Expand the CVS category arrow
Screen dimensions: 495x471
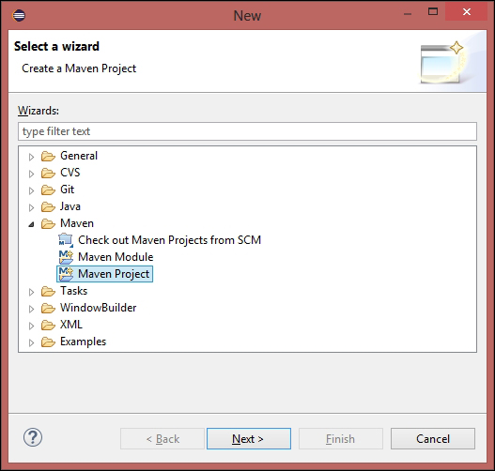(x=31, y=174)
